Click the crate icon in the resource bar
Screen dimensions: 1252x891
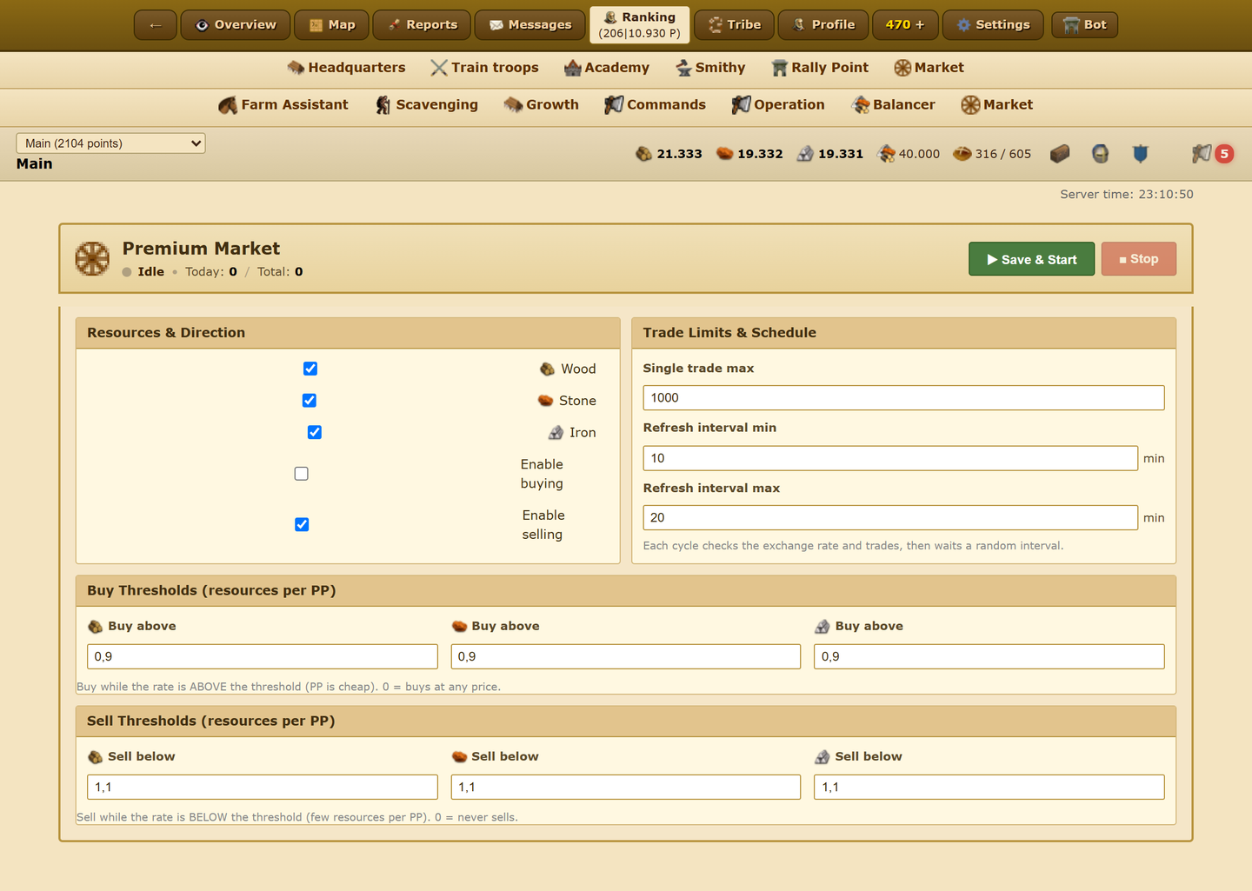tap(1059, 154)
